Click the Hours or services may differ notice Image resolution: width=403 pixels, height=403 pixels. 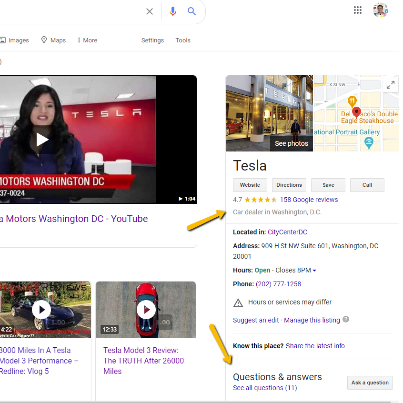click(290, 302)
